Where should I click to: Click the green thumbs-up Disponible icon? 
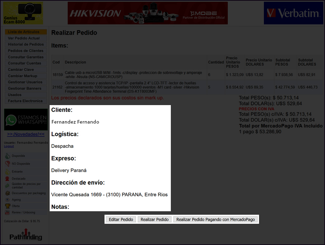[8, 156]
